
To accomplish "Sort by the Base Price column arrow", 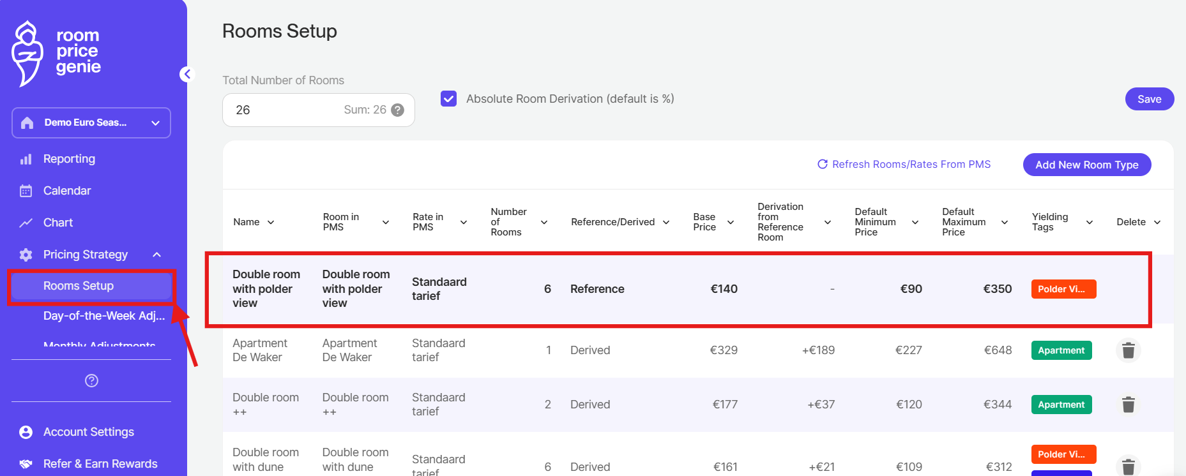I will tap(731, 222).
